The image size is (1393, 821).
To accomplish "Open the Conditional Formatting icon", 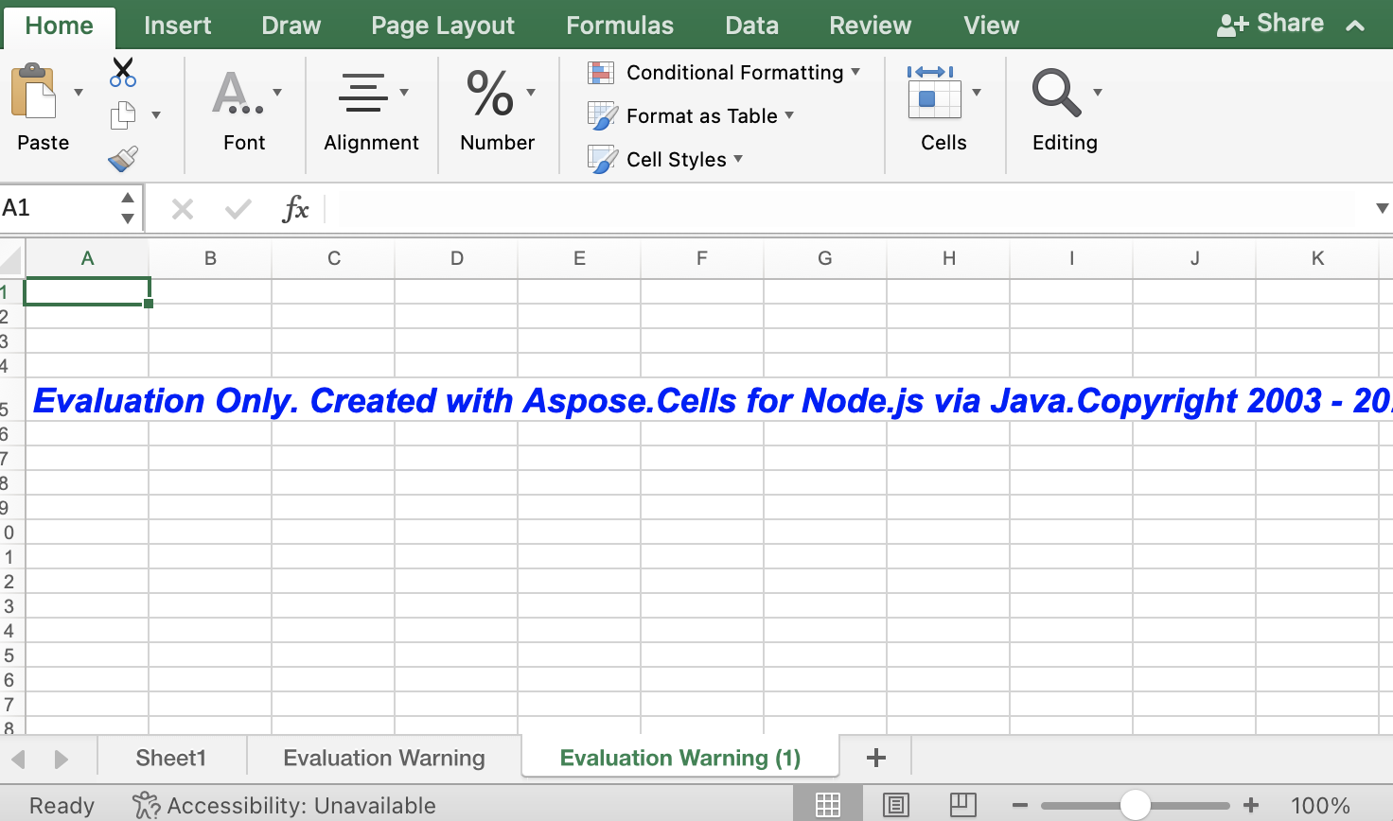I will [x=601, y=72].
